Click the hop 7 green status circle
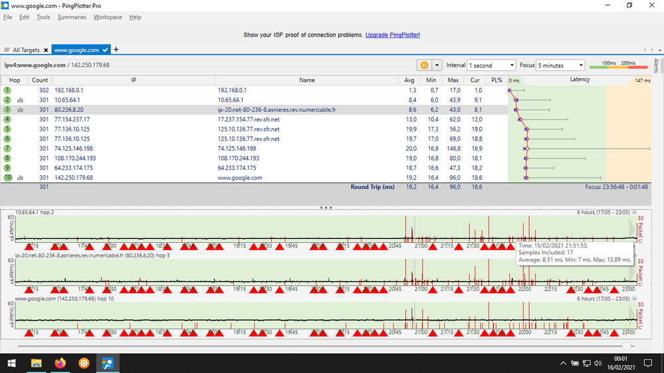This screenshot has width=664, height=373. click(7, 149)
